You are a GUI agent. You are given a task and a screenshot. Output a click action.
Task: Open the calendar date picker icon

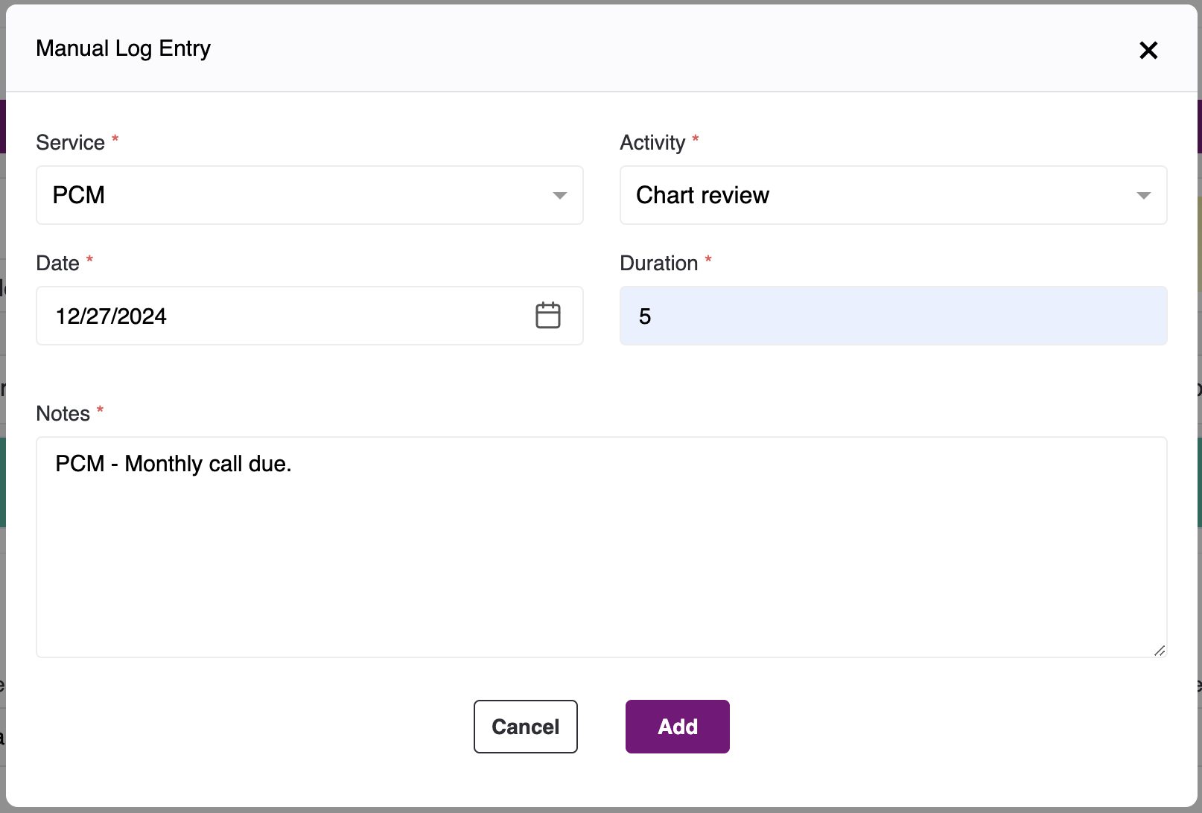pos(548,316)
